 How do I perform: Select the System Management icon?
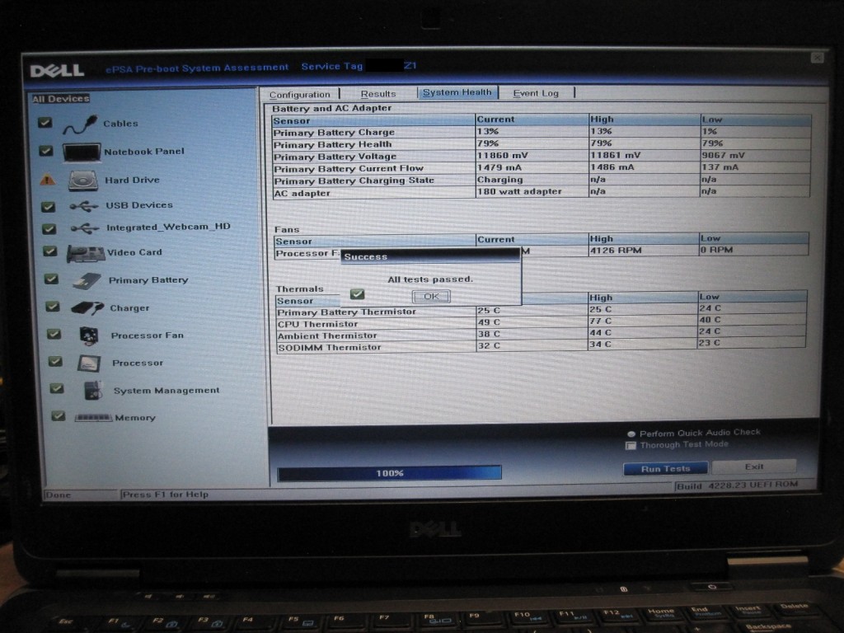pos(94,390)
